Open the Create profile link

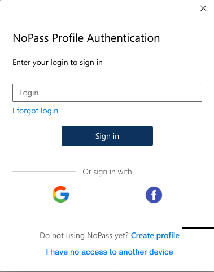[x=155, y=235]
